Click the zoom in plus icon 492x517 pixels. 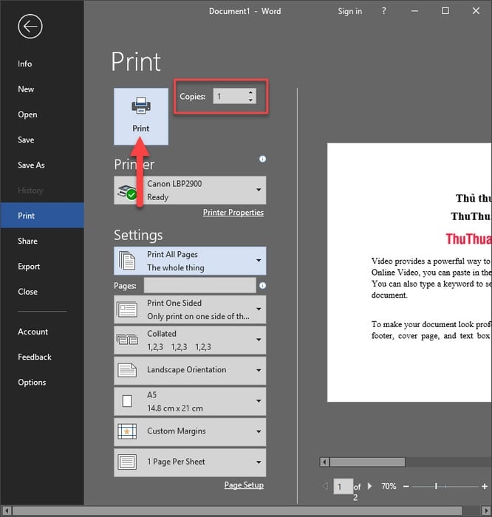pos(485,486)
